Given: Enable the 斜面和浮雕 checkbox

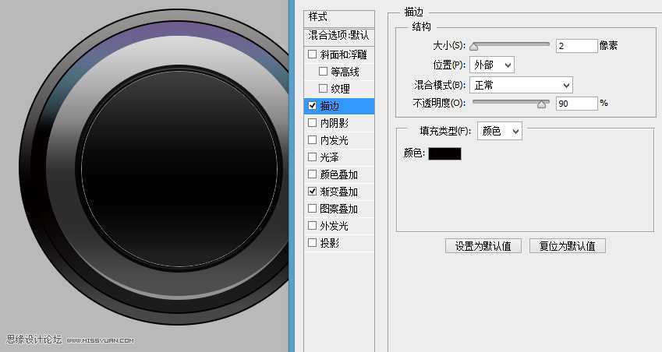Looking at the screenshot, I should (313, 55).
